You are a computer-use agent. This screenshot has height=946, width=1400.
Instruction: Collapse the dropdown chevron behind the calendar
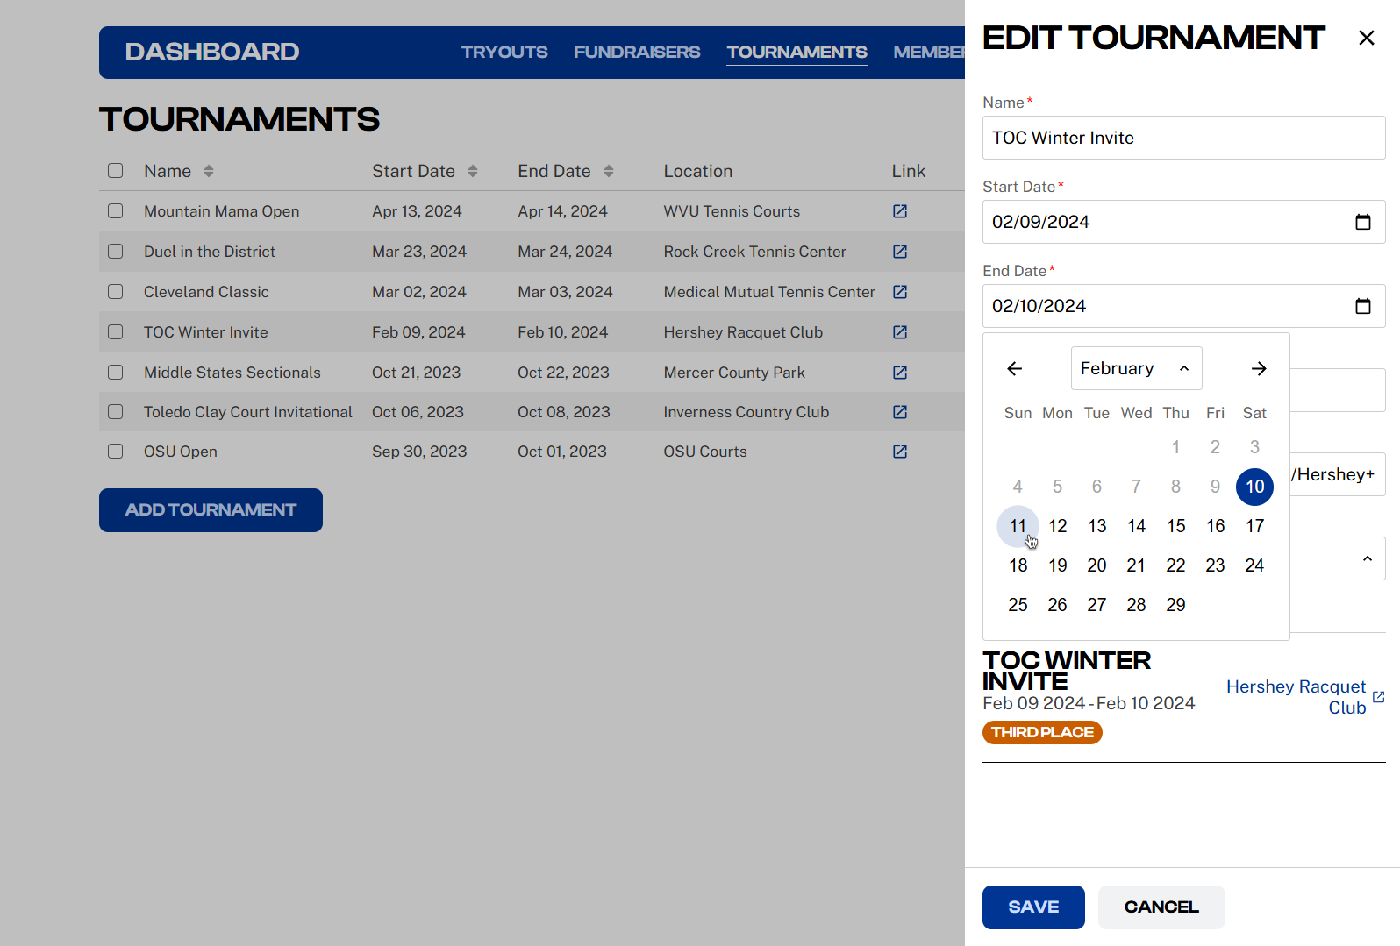(x=1367, y=558)
